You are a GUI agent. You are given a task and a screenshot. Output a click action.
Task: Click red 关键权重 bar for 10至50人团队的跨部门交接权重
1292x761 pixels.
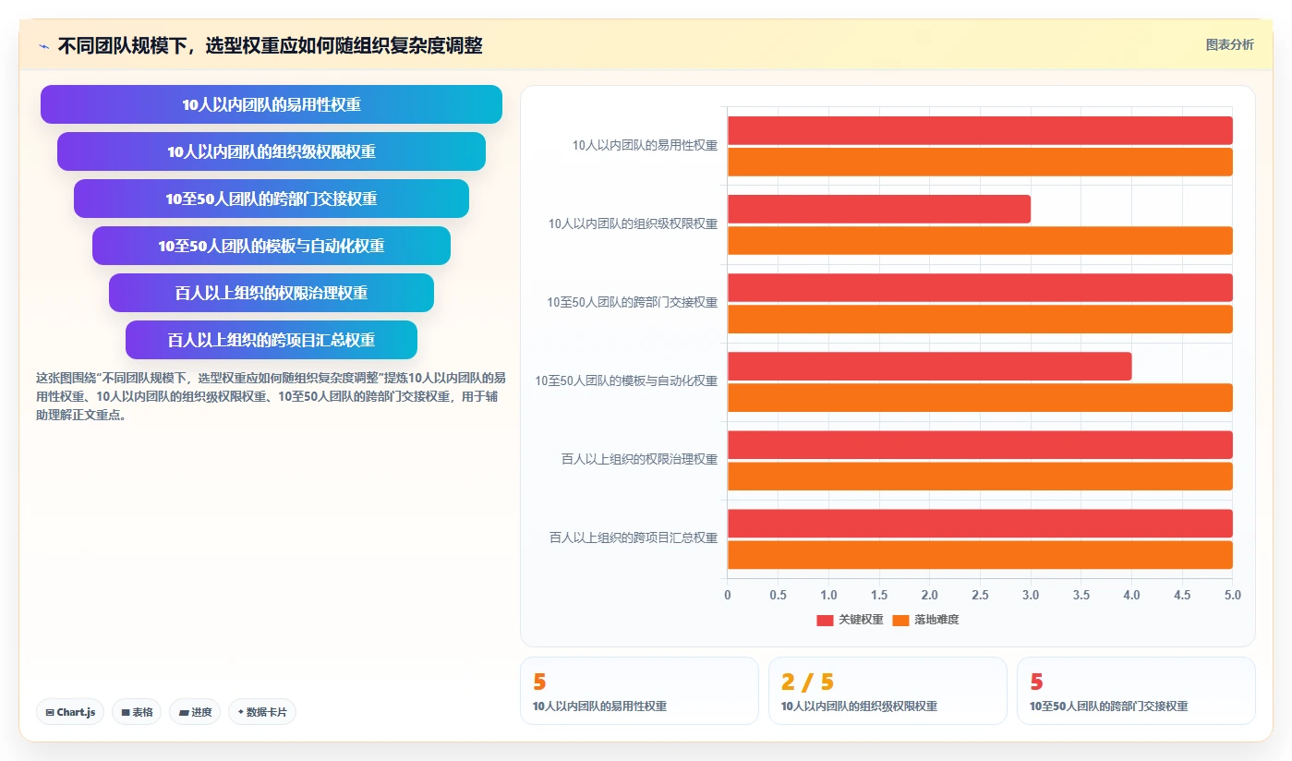click(x=980, y=287)
